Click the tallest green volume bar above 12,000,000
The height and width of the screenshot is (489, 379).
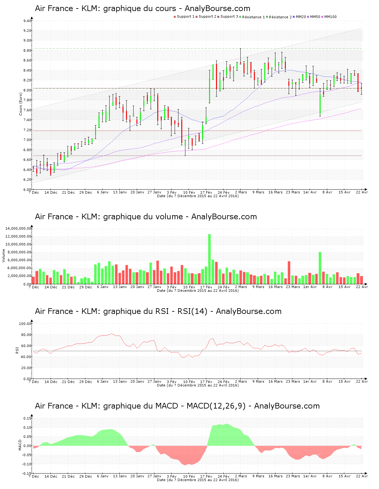pyautogui.click(x=209, y=259)
